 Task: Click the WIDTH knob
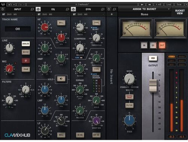coord(129,79)
